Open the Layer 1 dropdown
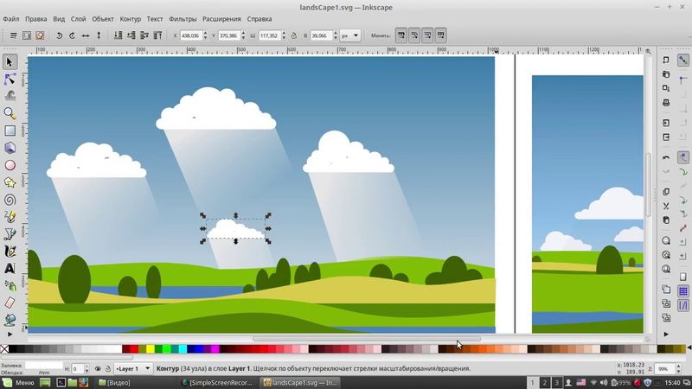692x389 pixels. point(134,369)
